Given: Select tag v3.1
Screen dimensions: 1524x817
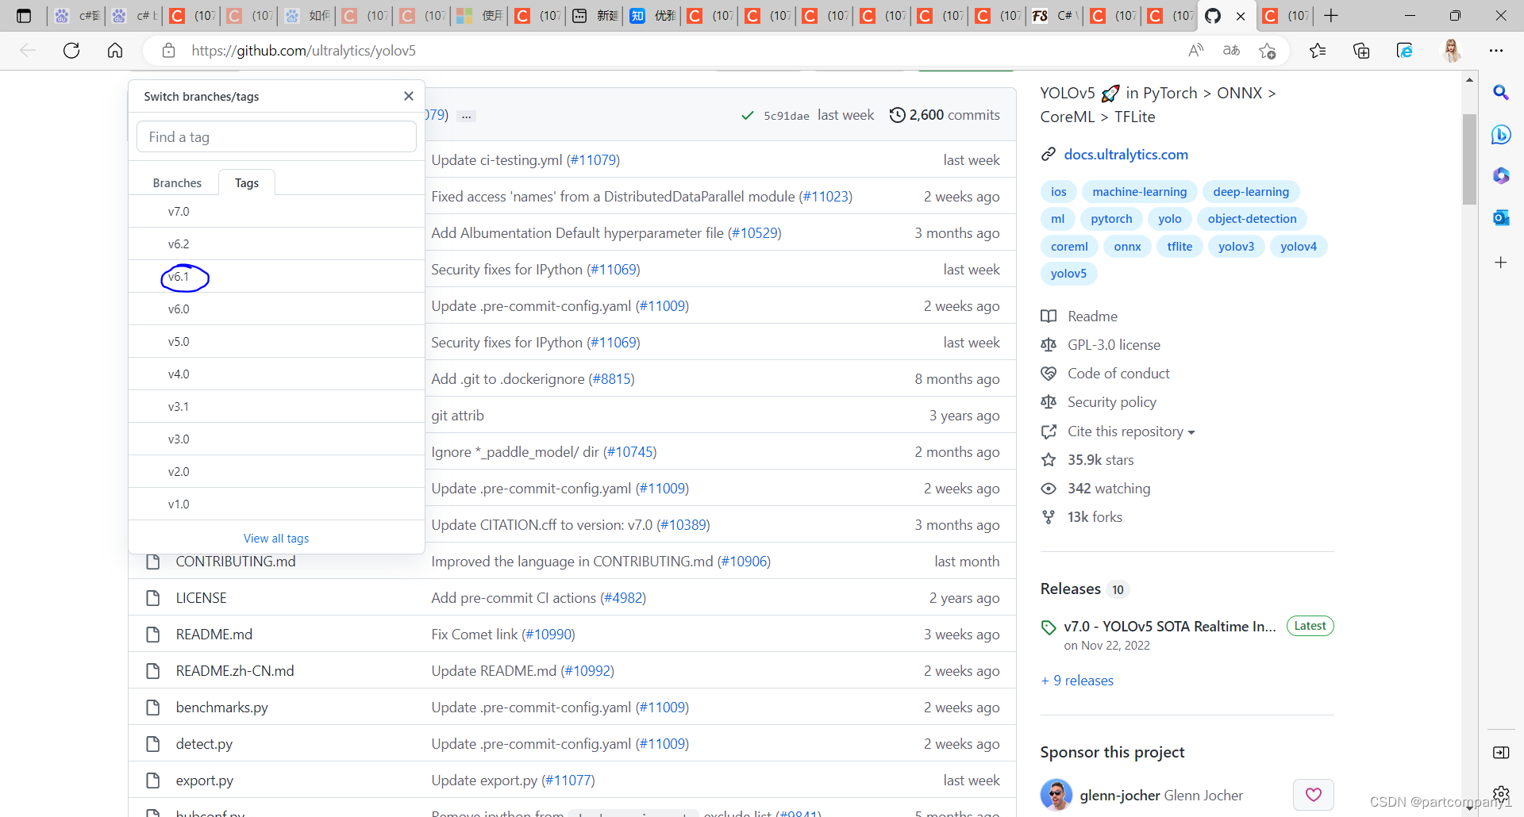Looking at the screenshot, I should [x=276, y=407].
